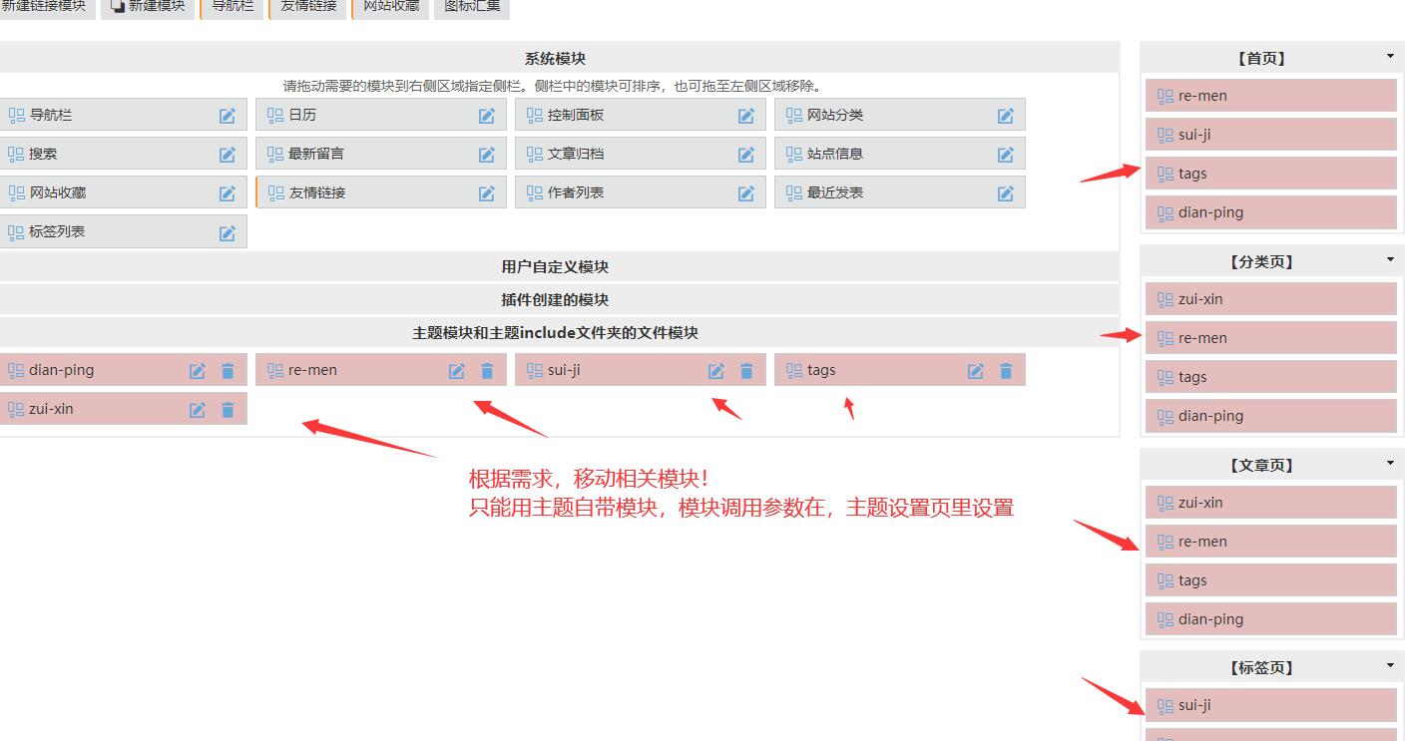Delete the sui-ji theme module

click(x=746, y=371)
